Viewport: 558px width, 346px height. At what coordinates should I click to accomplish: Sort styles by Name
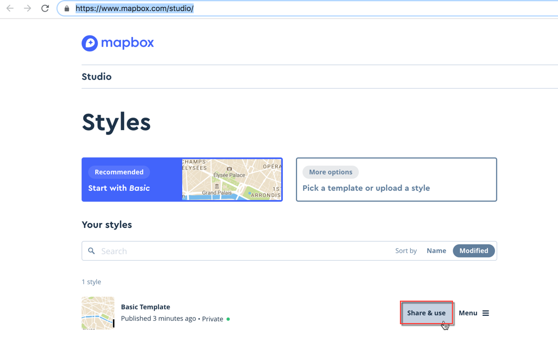click(437, 251)
